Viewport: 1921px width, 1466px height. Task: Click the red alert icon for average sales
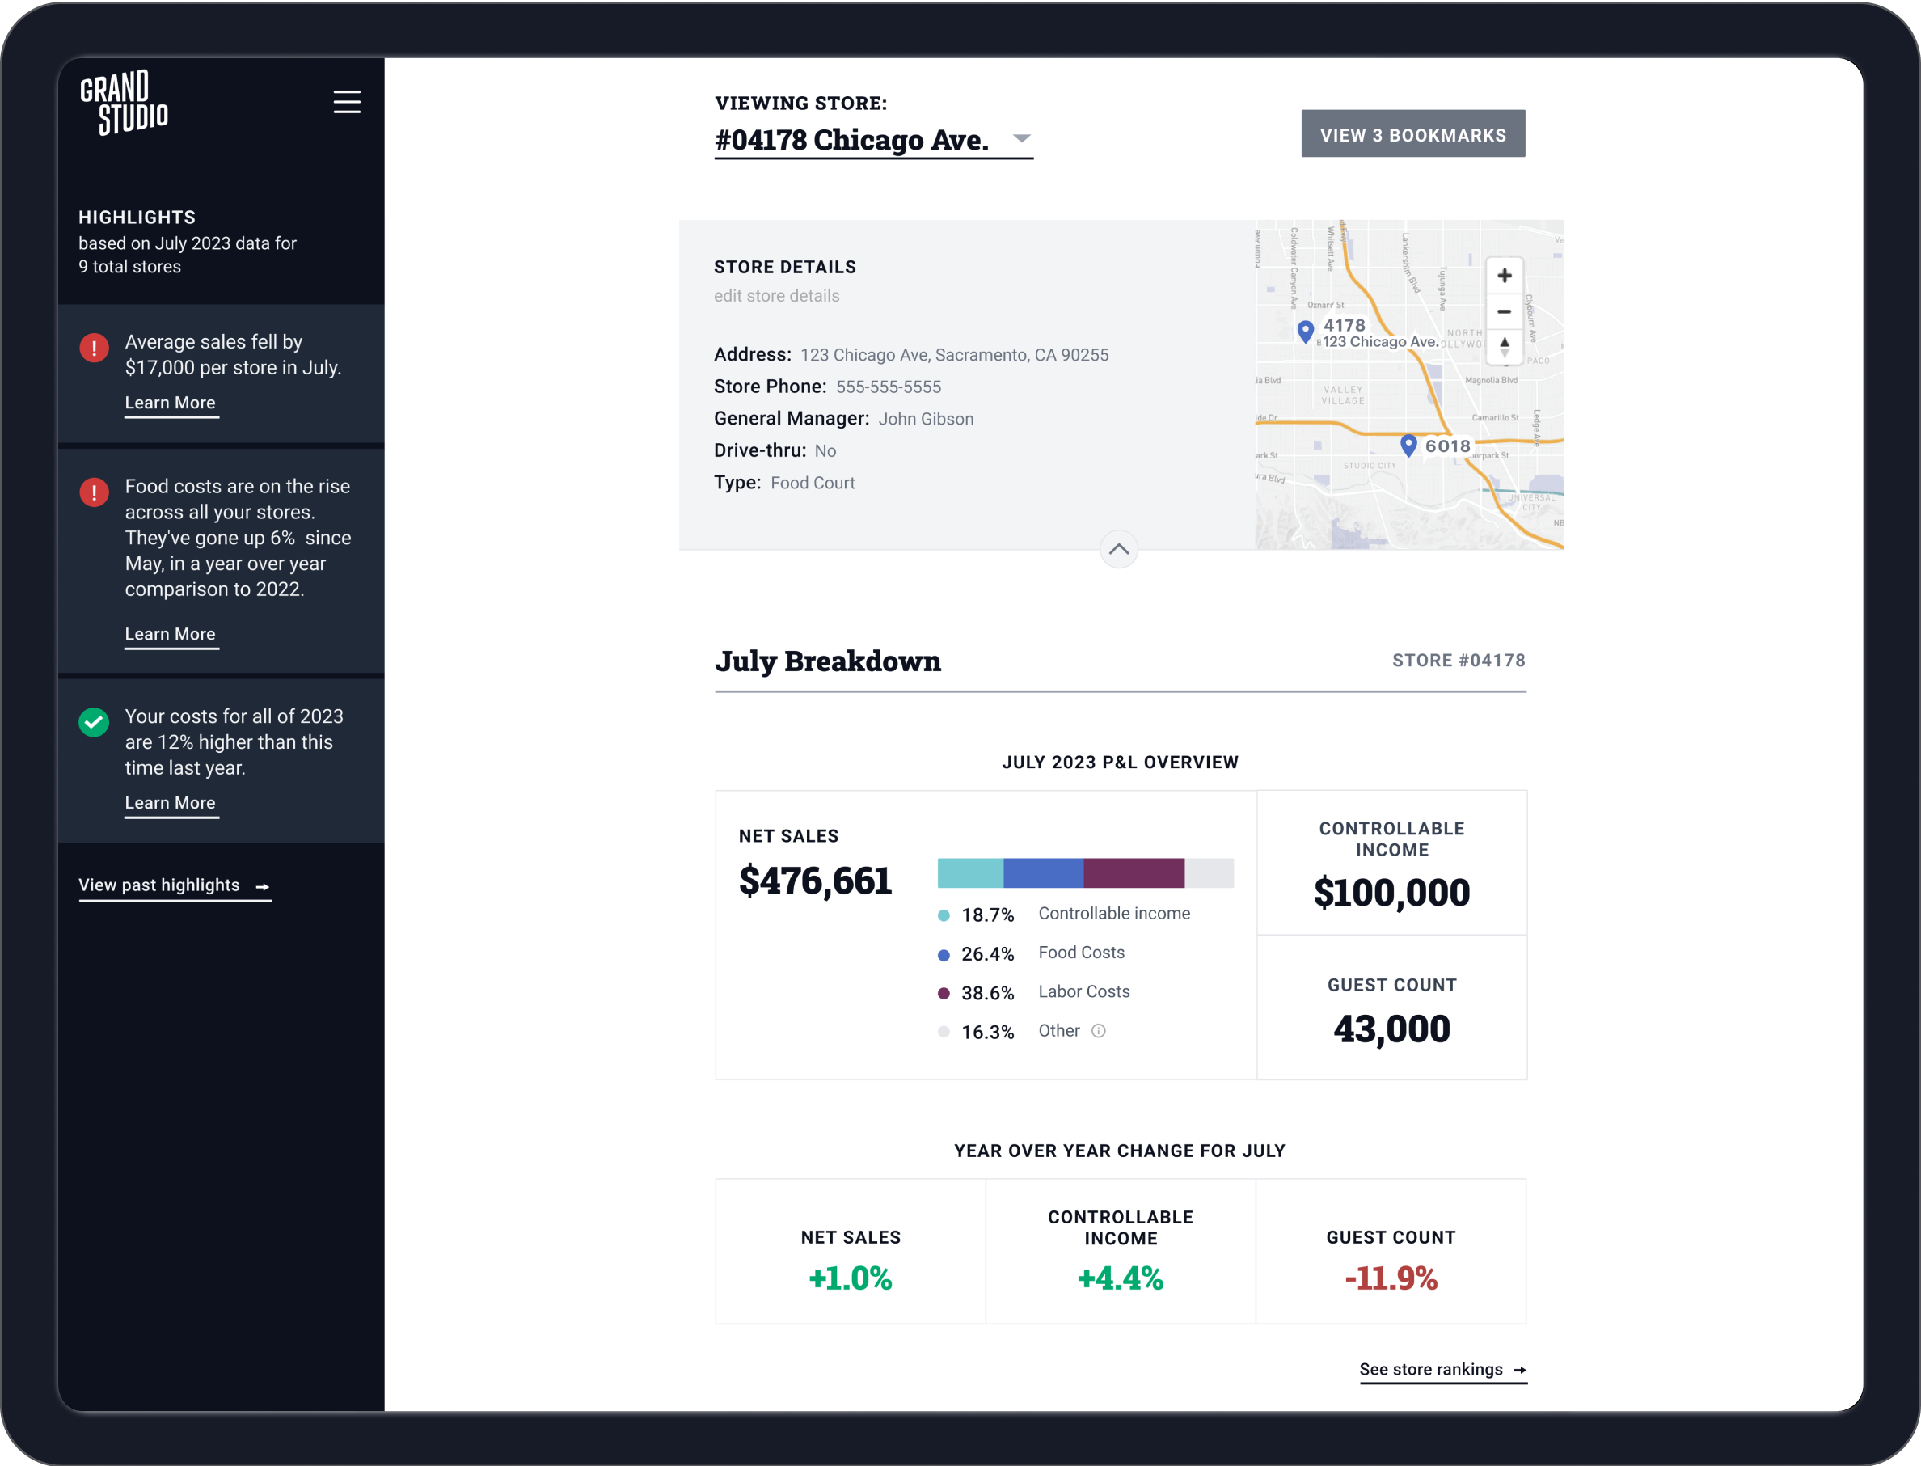95,348
